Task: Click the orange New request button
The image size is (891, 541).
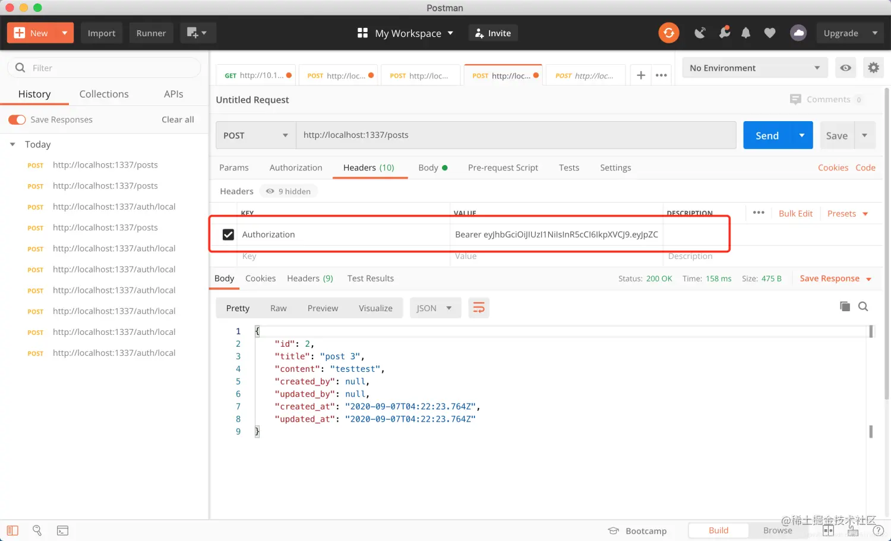Action: tap(31, 33)
